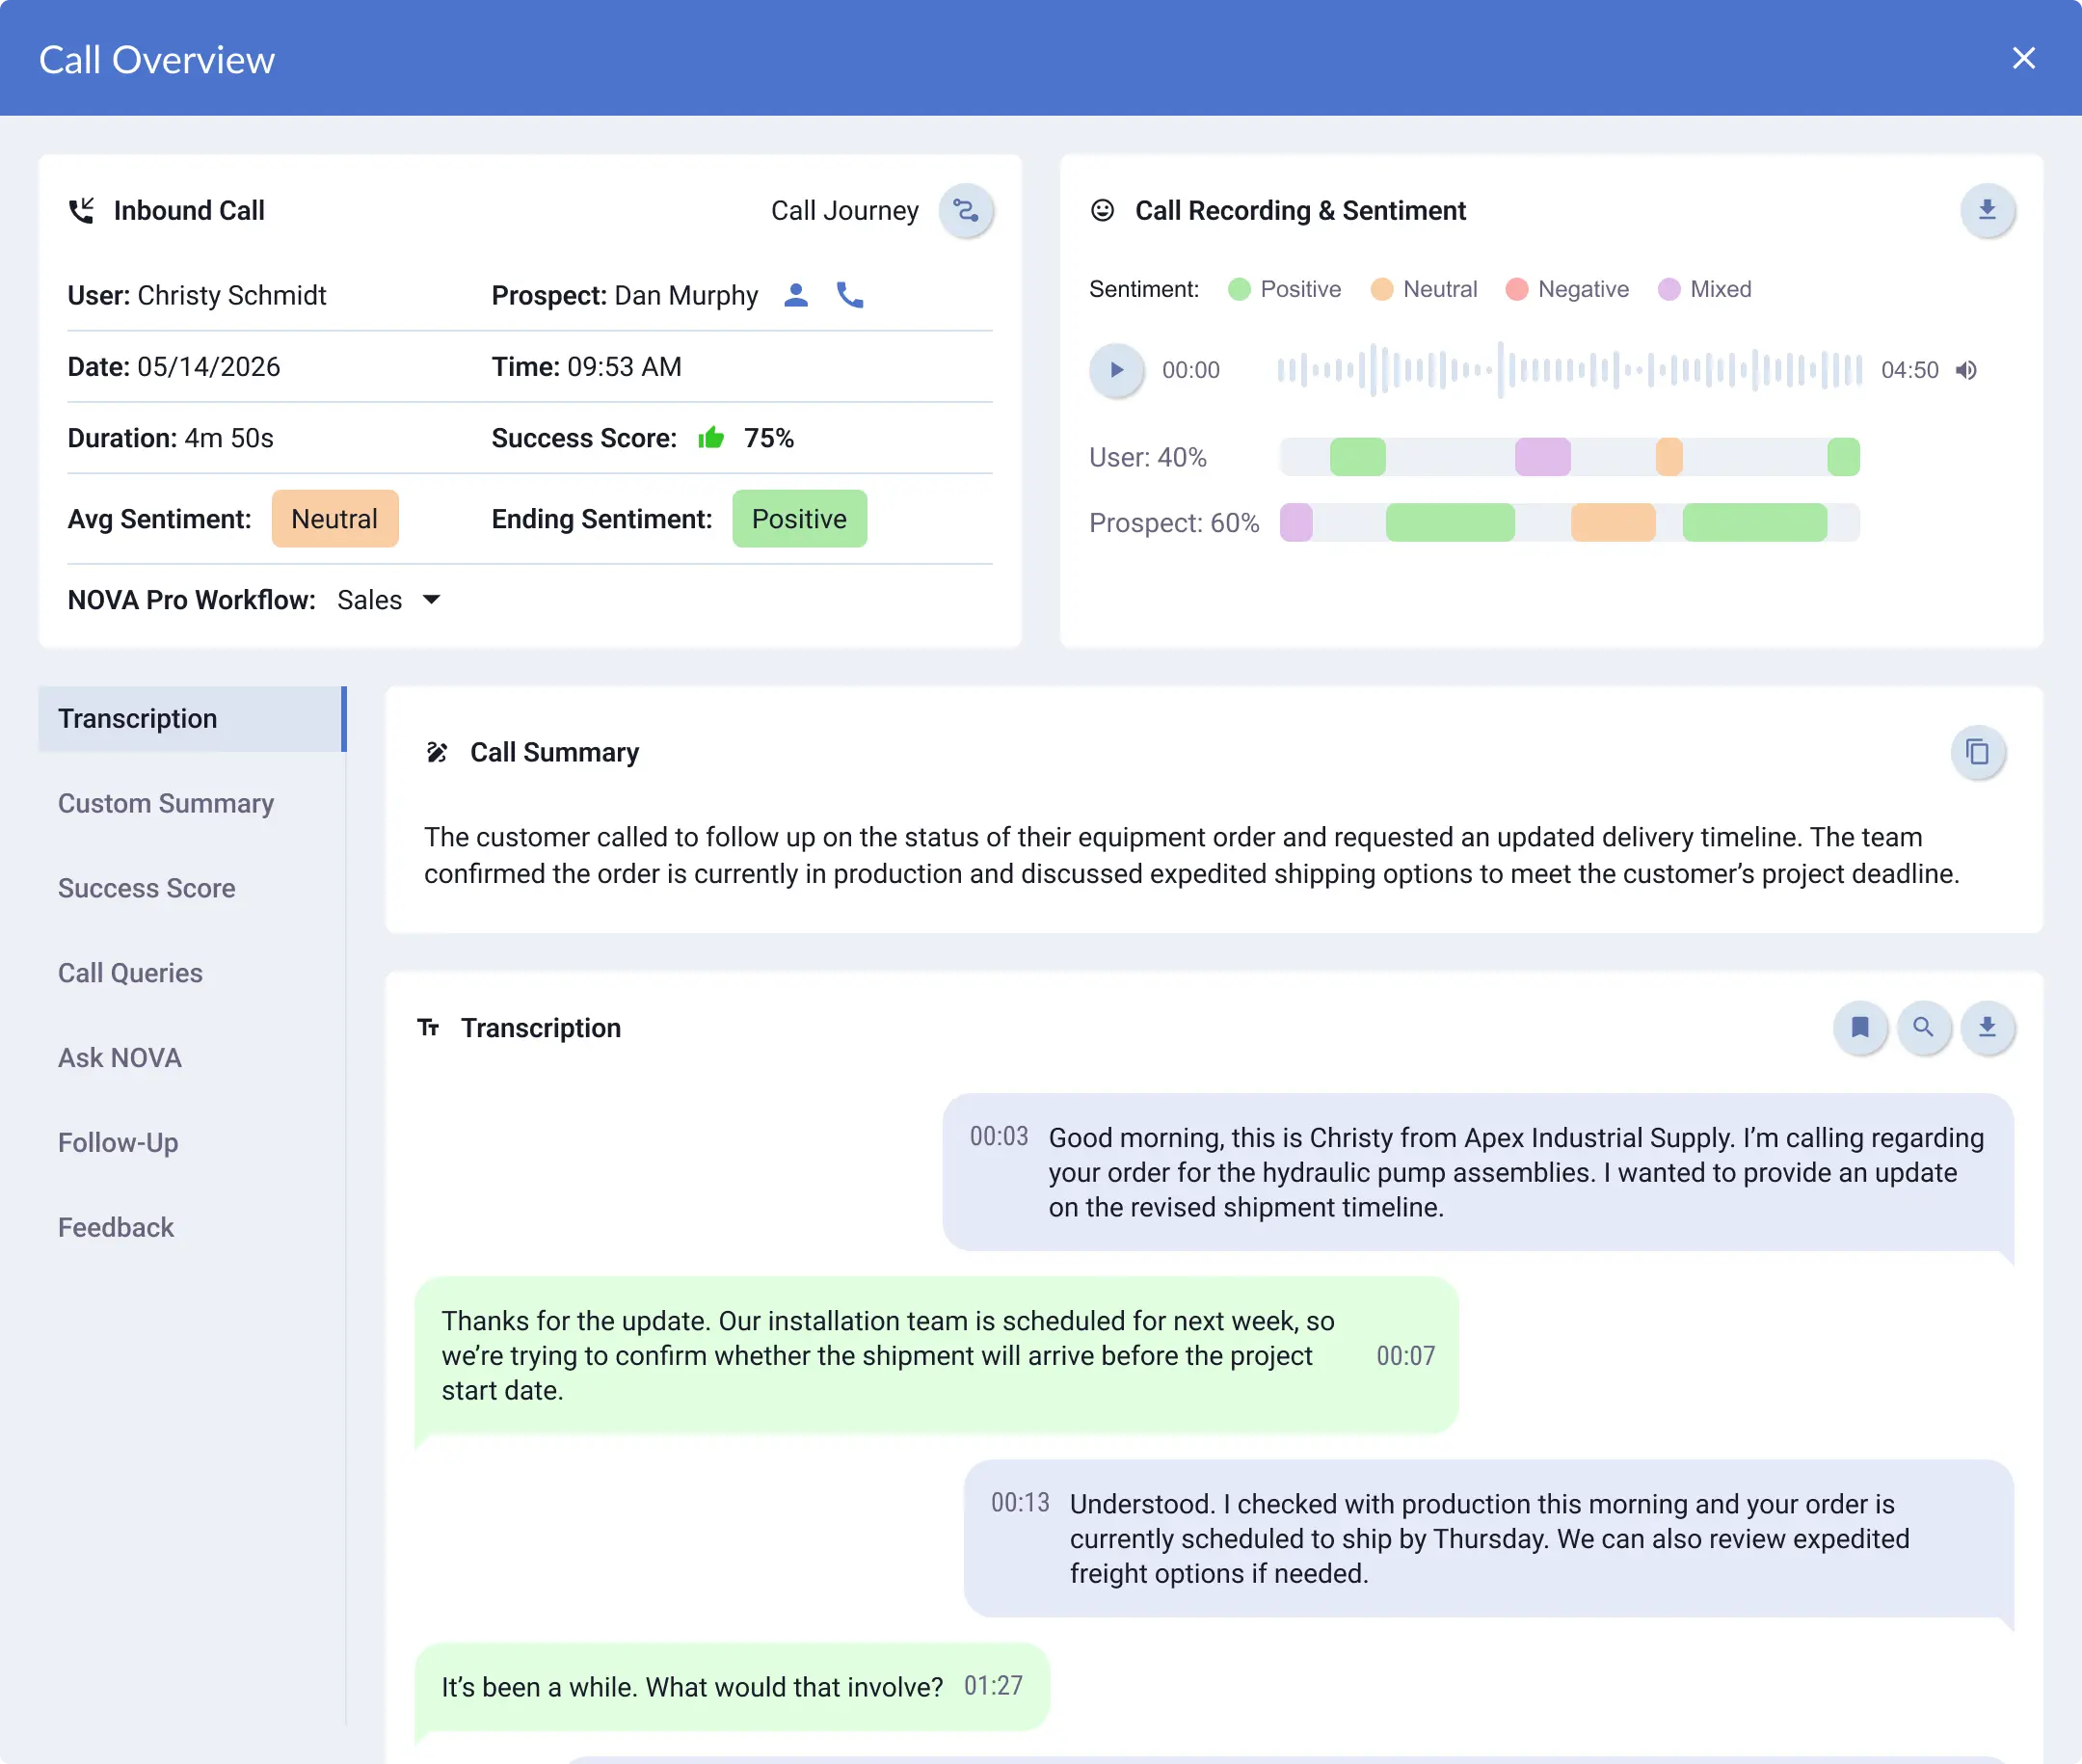Click the Call Journey label
Image resolution: width=2082 pixels, height=1764 pixels.
(x=845, y=211)
